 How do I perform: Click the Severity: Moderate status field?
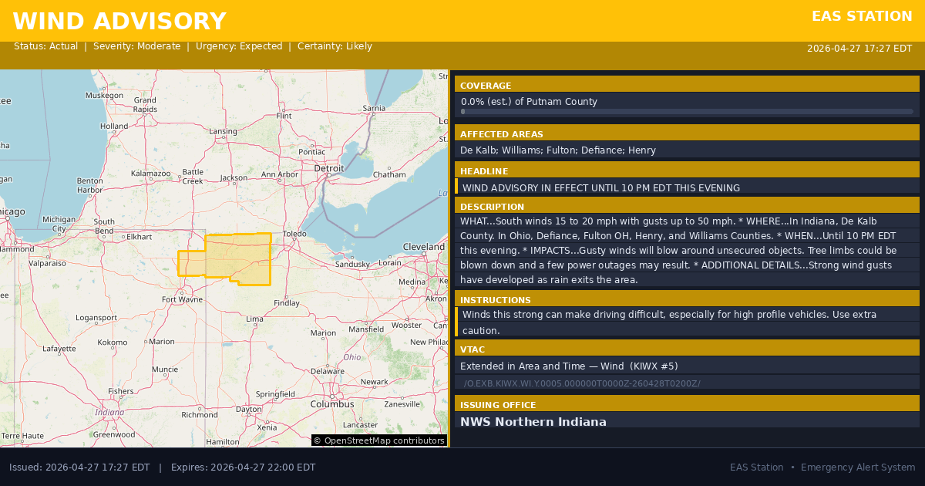point(136,46)
